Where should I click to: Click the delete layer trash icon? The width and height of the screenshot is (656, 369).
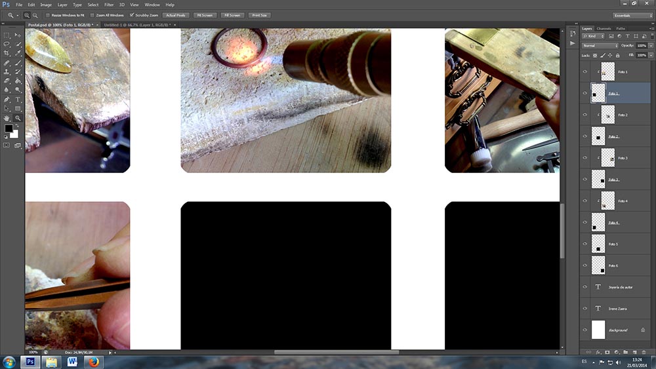click(x=644, y=352)
